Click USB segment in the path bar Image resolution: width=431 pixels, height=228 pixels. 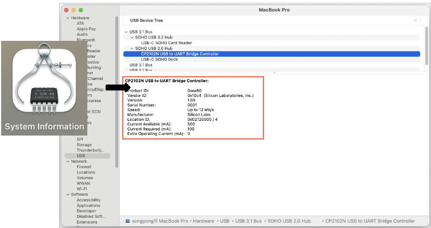tap(225, 221)
